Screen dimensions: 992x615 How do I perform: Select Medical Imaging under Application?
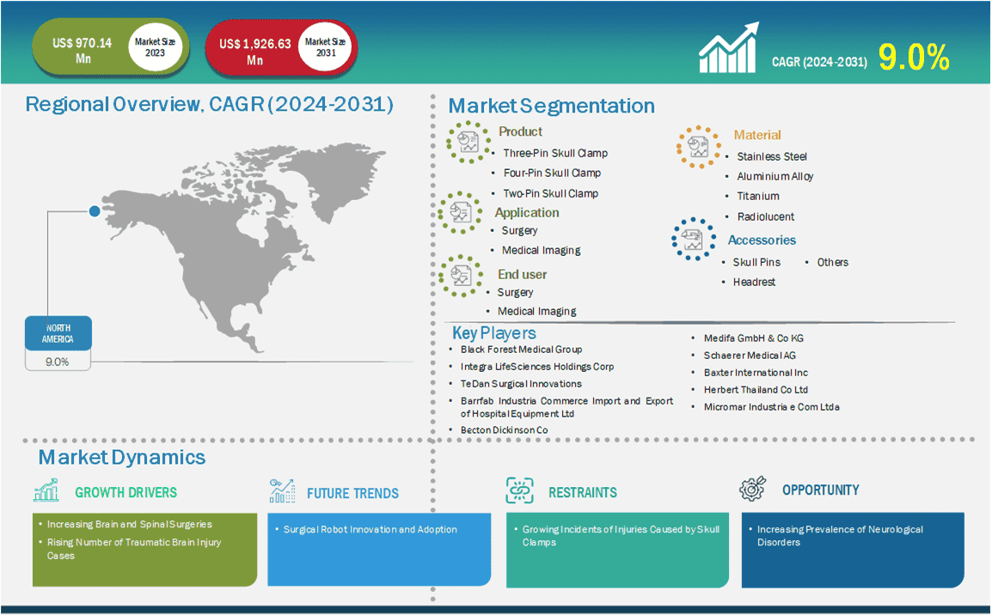[541, 250]
